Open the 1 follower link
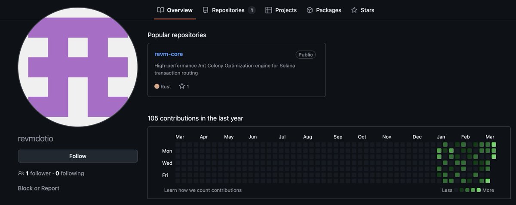Viewport: 516px width, 205px height. [x=38, y=173]
